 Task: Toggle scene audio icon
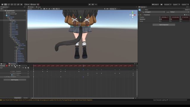(47, 9)
